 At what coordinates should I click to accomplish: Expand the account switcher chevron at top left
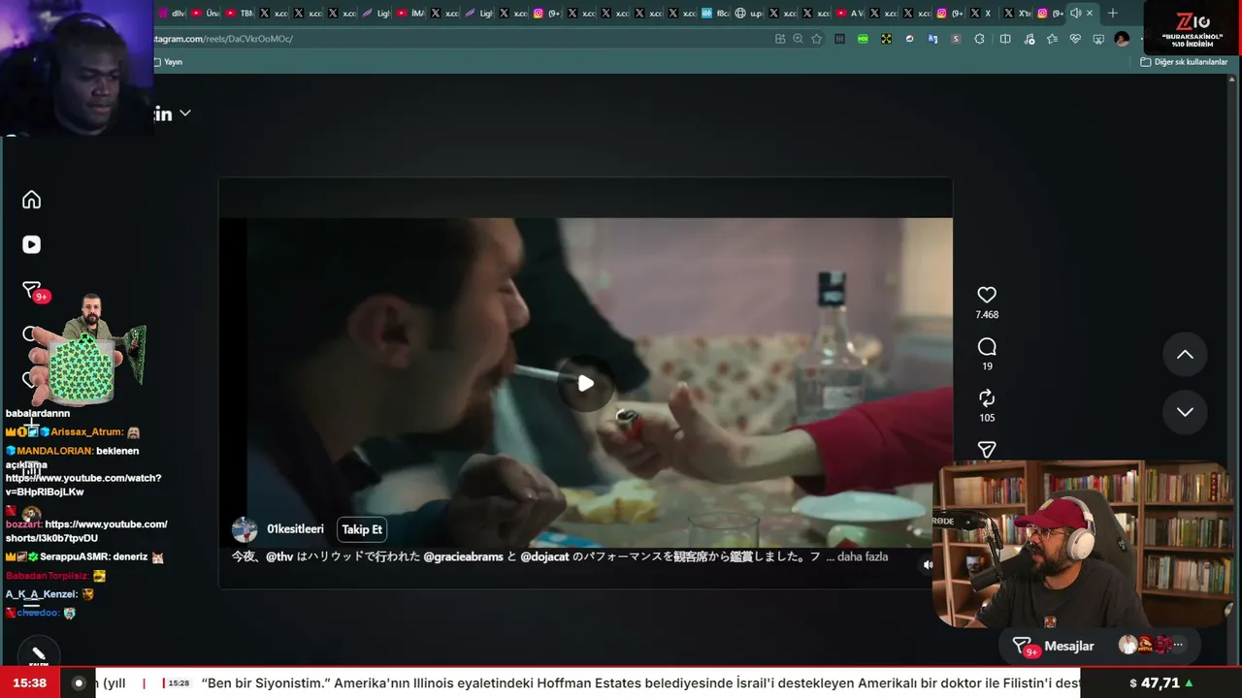[184, 113]
